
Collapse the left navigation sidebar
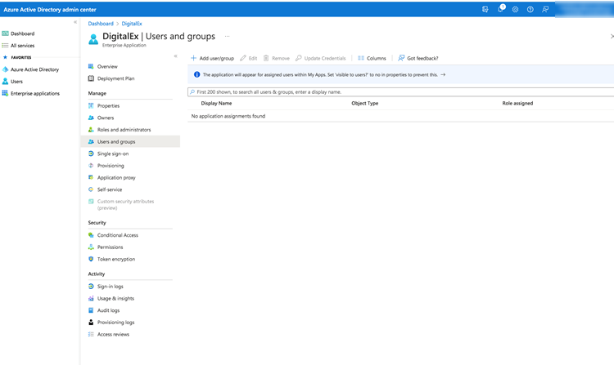(75, 22)
